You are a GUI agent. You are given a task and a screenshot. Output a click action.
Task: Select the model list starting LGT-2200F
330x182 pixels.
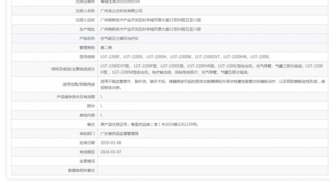point(185,57)
